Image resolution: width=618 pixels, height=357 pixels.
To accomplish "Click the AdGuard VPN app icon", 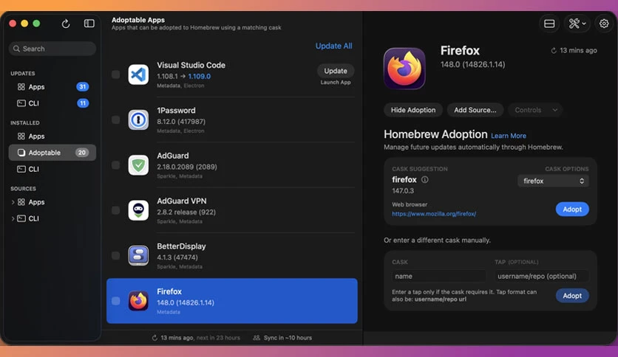I will pos(138,210).
